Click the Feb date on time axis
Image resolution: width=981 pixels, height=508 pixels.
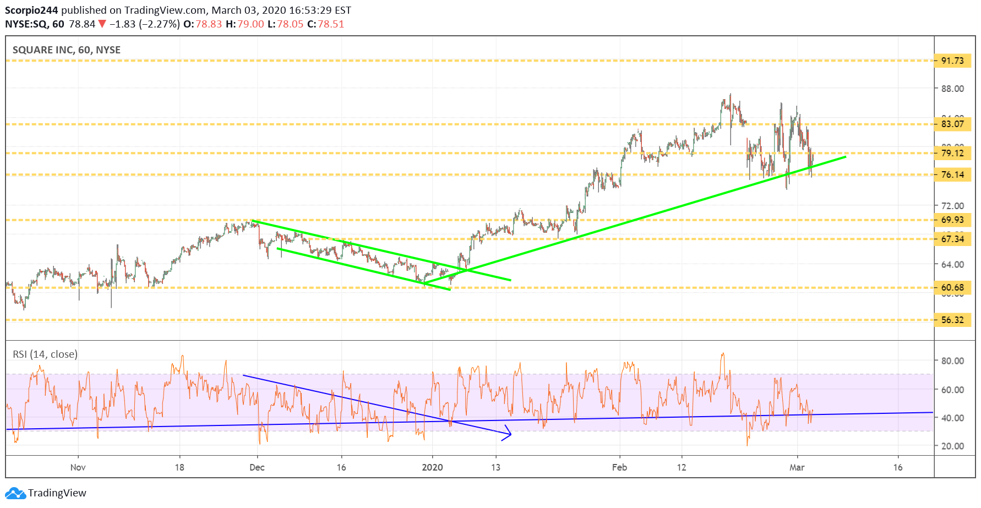(x=619, y=467)
